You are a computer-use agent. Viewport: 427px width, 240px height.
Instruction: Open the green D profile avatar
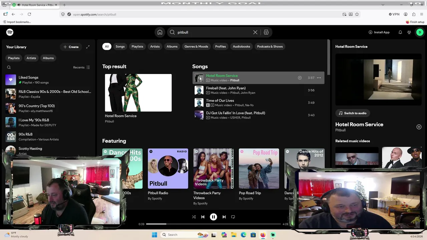420,32
